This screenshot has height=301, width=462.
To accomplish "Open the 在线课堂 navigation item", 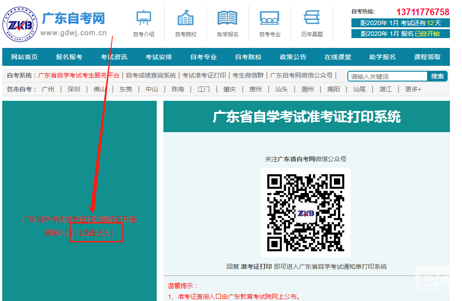I will point(338,57).
